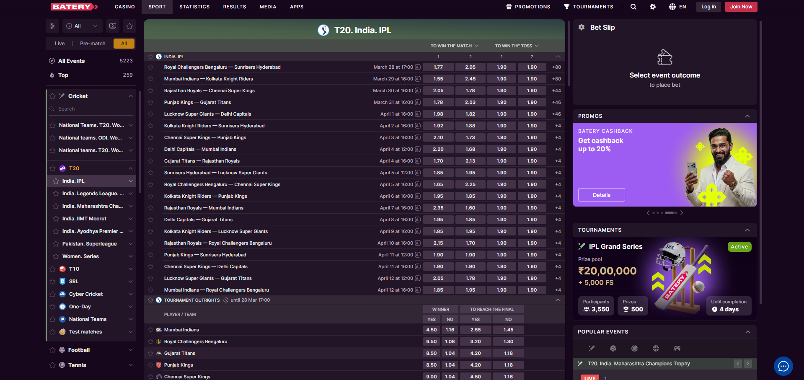
Task: Open favorites star icon in sidebar toolbar
Action: click(x=129, y=26)
